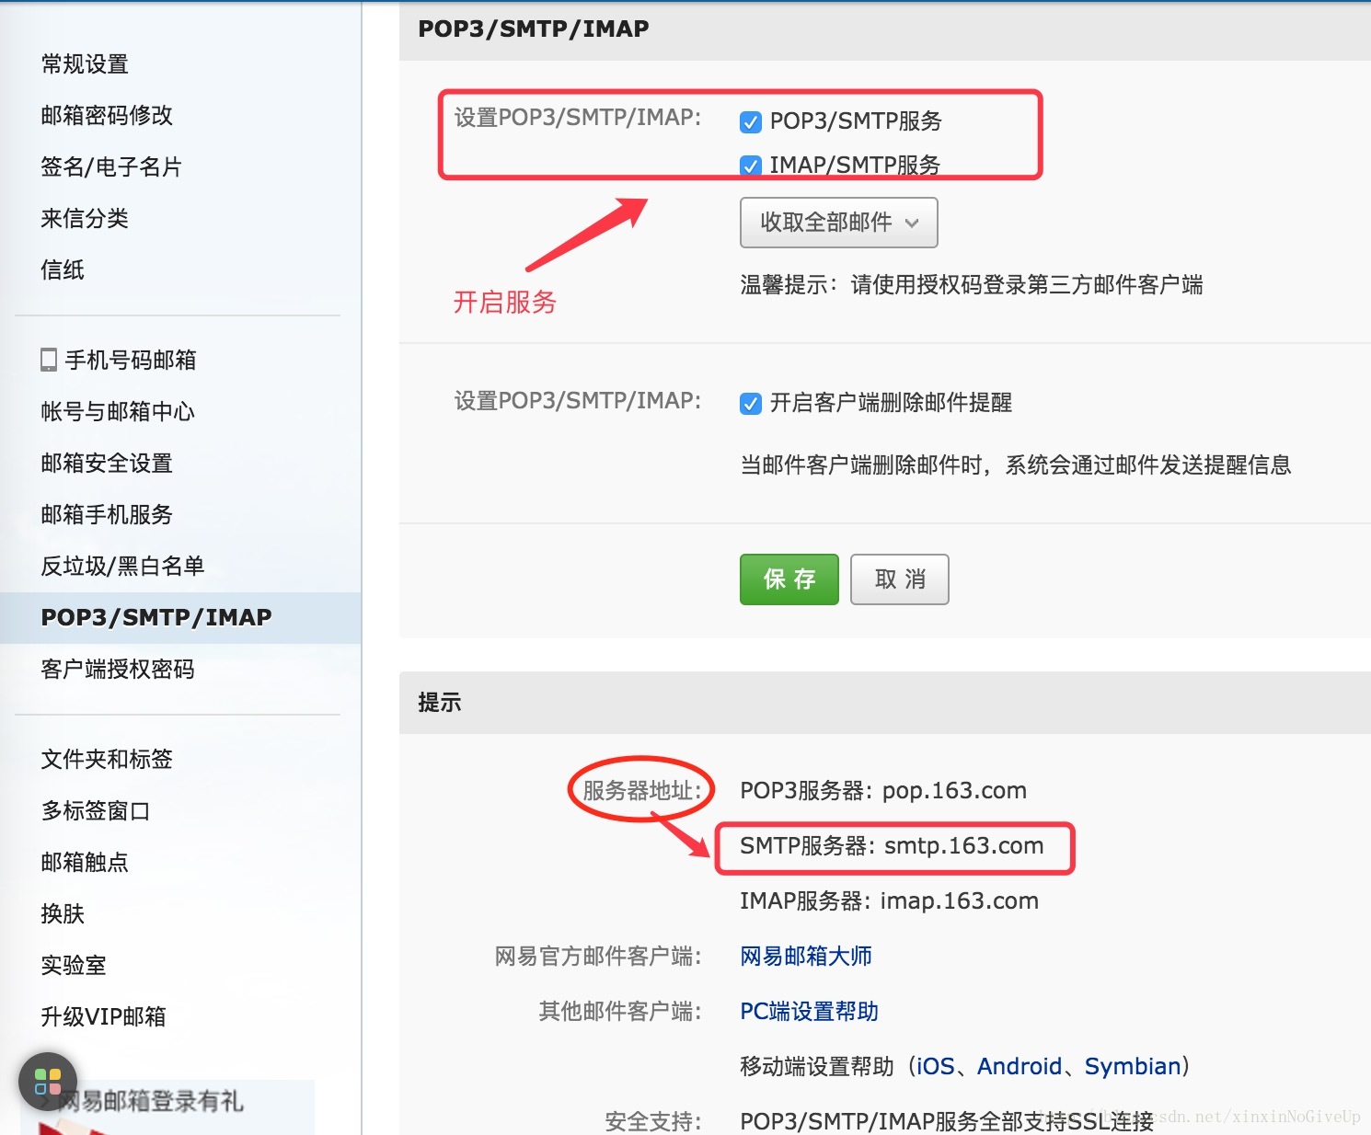
Task: Select 签名/电子名片 menu item
Action: click(x=111, y=167)
